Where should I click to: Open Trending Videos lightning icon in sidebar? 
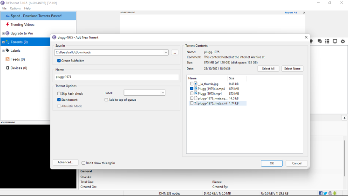pyautogui.click(x=7, y=24)
